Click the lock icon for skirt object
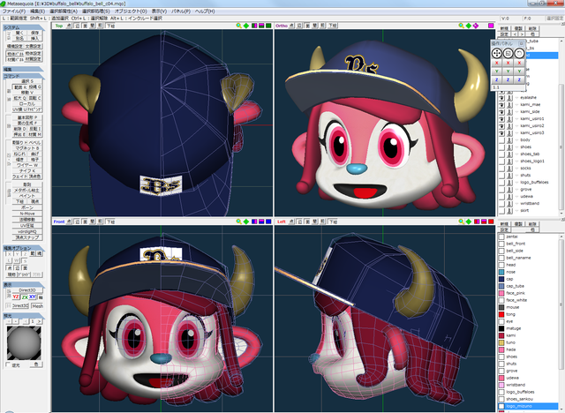The height and width of the screenshot is (413, 565). tap(509, 210)
